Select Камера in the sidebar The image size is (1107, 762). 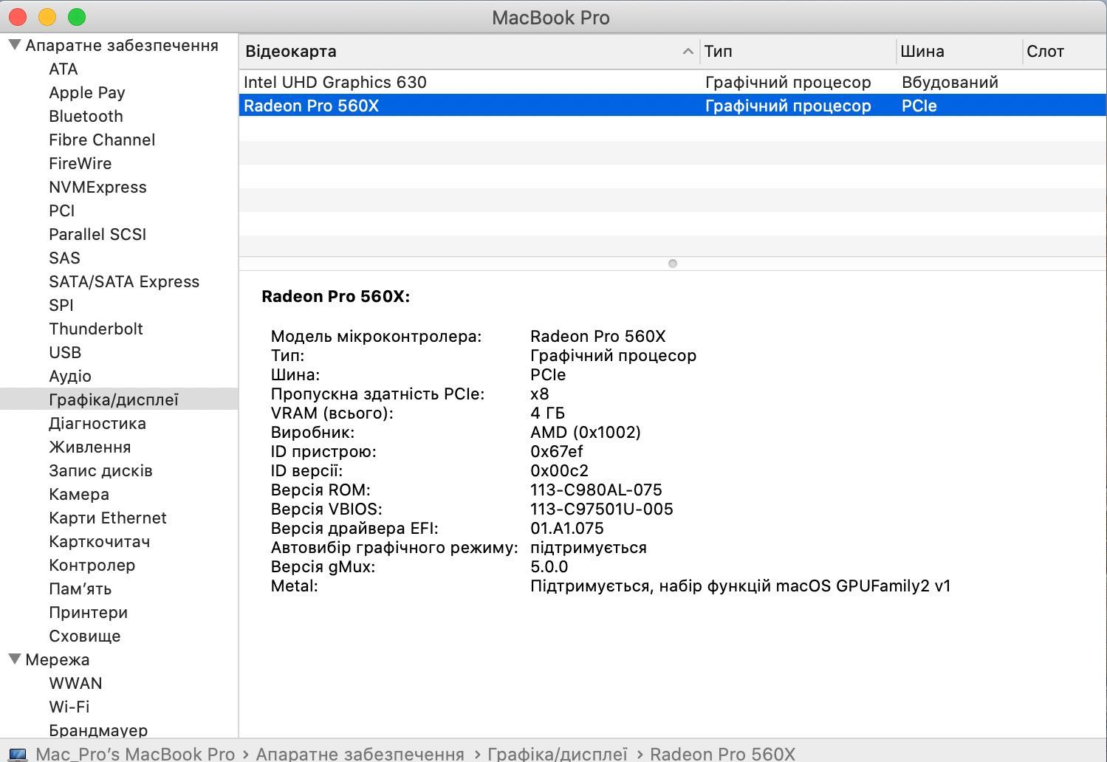(x=79, y=494)
